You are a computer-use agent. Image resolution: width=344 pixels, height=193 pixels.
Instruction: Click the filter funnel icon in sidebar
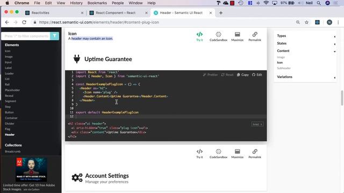(54, 36)
